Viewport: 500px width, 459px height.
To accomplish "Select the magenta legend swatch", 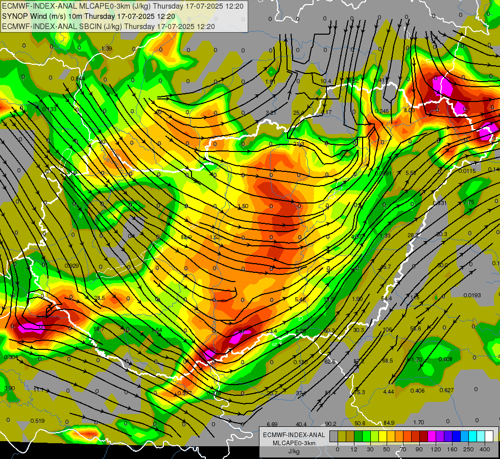I will 432,436.
